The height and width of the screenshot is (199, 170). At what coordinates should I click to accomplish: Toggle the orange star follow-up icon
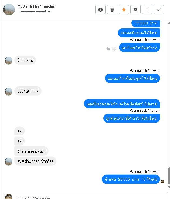[x=124, y=9]
